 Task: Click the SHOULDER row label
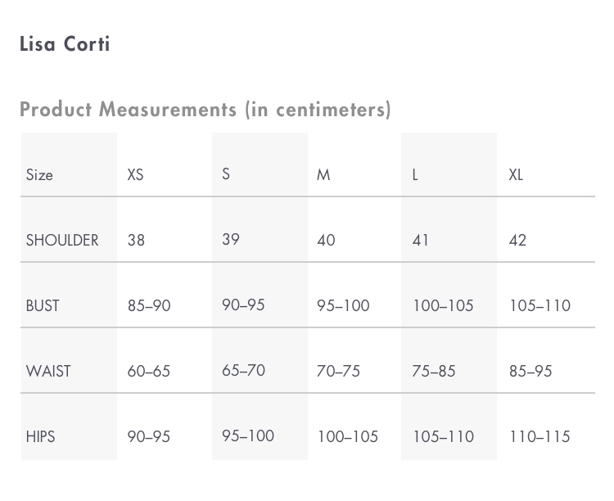(62, 240)
